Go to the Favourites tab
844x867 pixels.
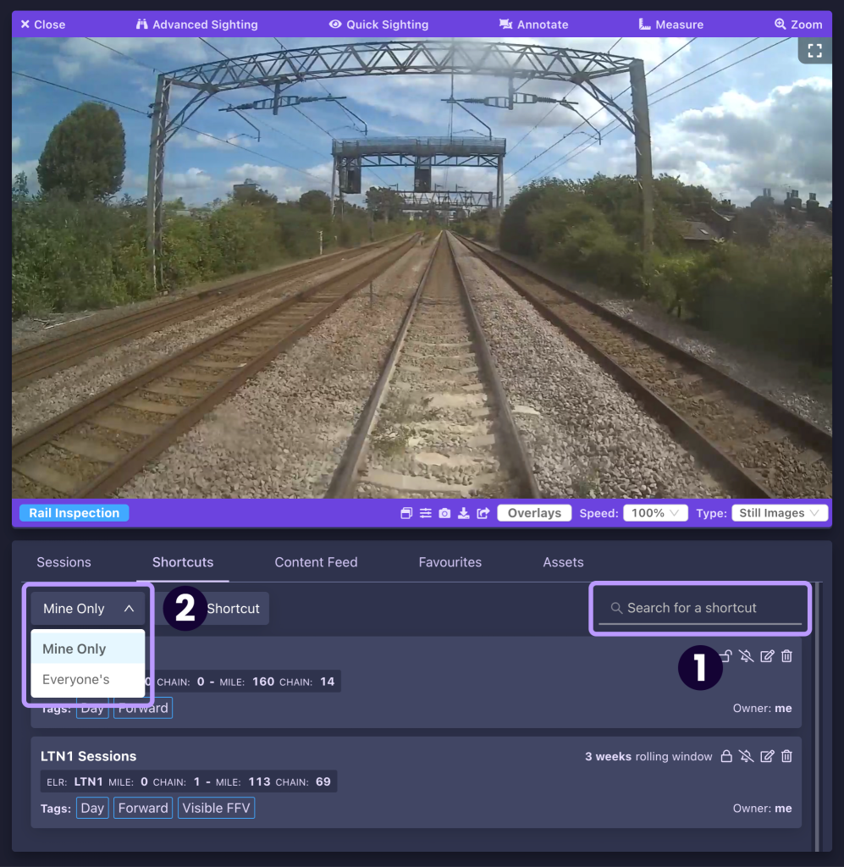(450, 562)
